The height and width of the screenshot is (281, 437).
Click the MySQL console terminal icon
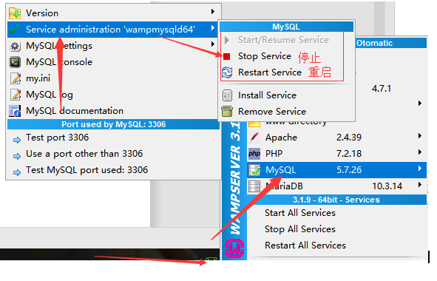click(15, 62)
